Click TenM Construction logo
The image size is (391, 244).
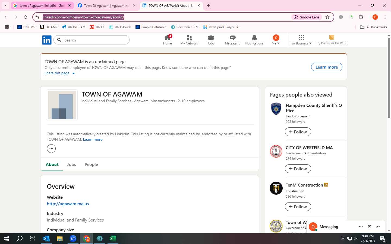(x=276, y=188)
